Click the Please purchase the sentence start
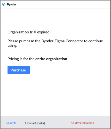The width and height of the screenshot is (111, 129). pos(24,41)
